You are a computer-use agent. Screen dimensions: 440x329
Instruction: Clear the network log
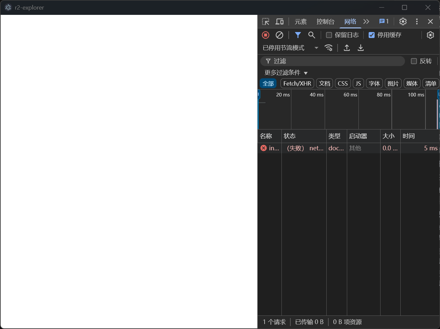279,35
